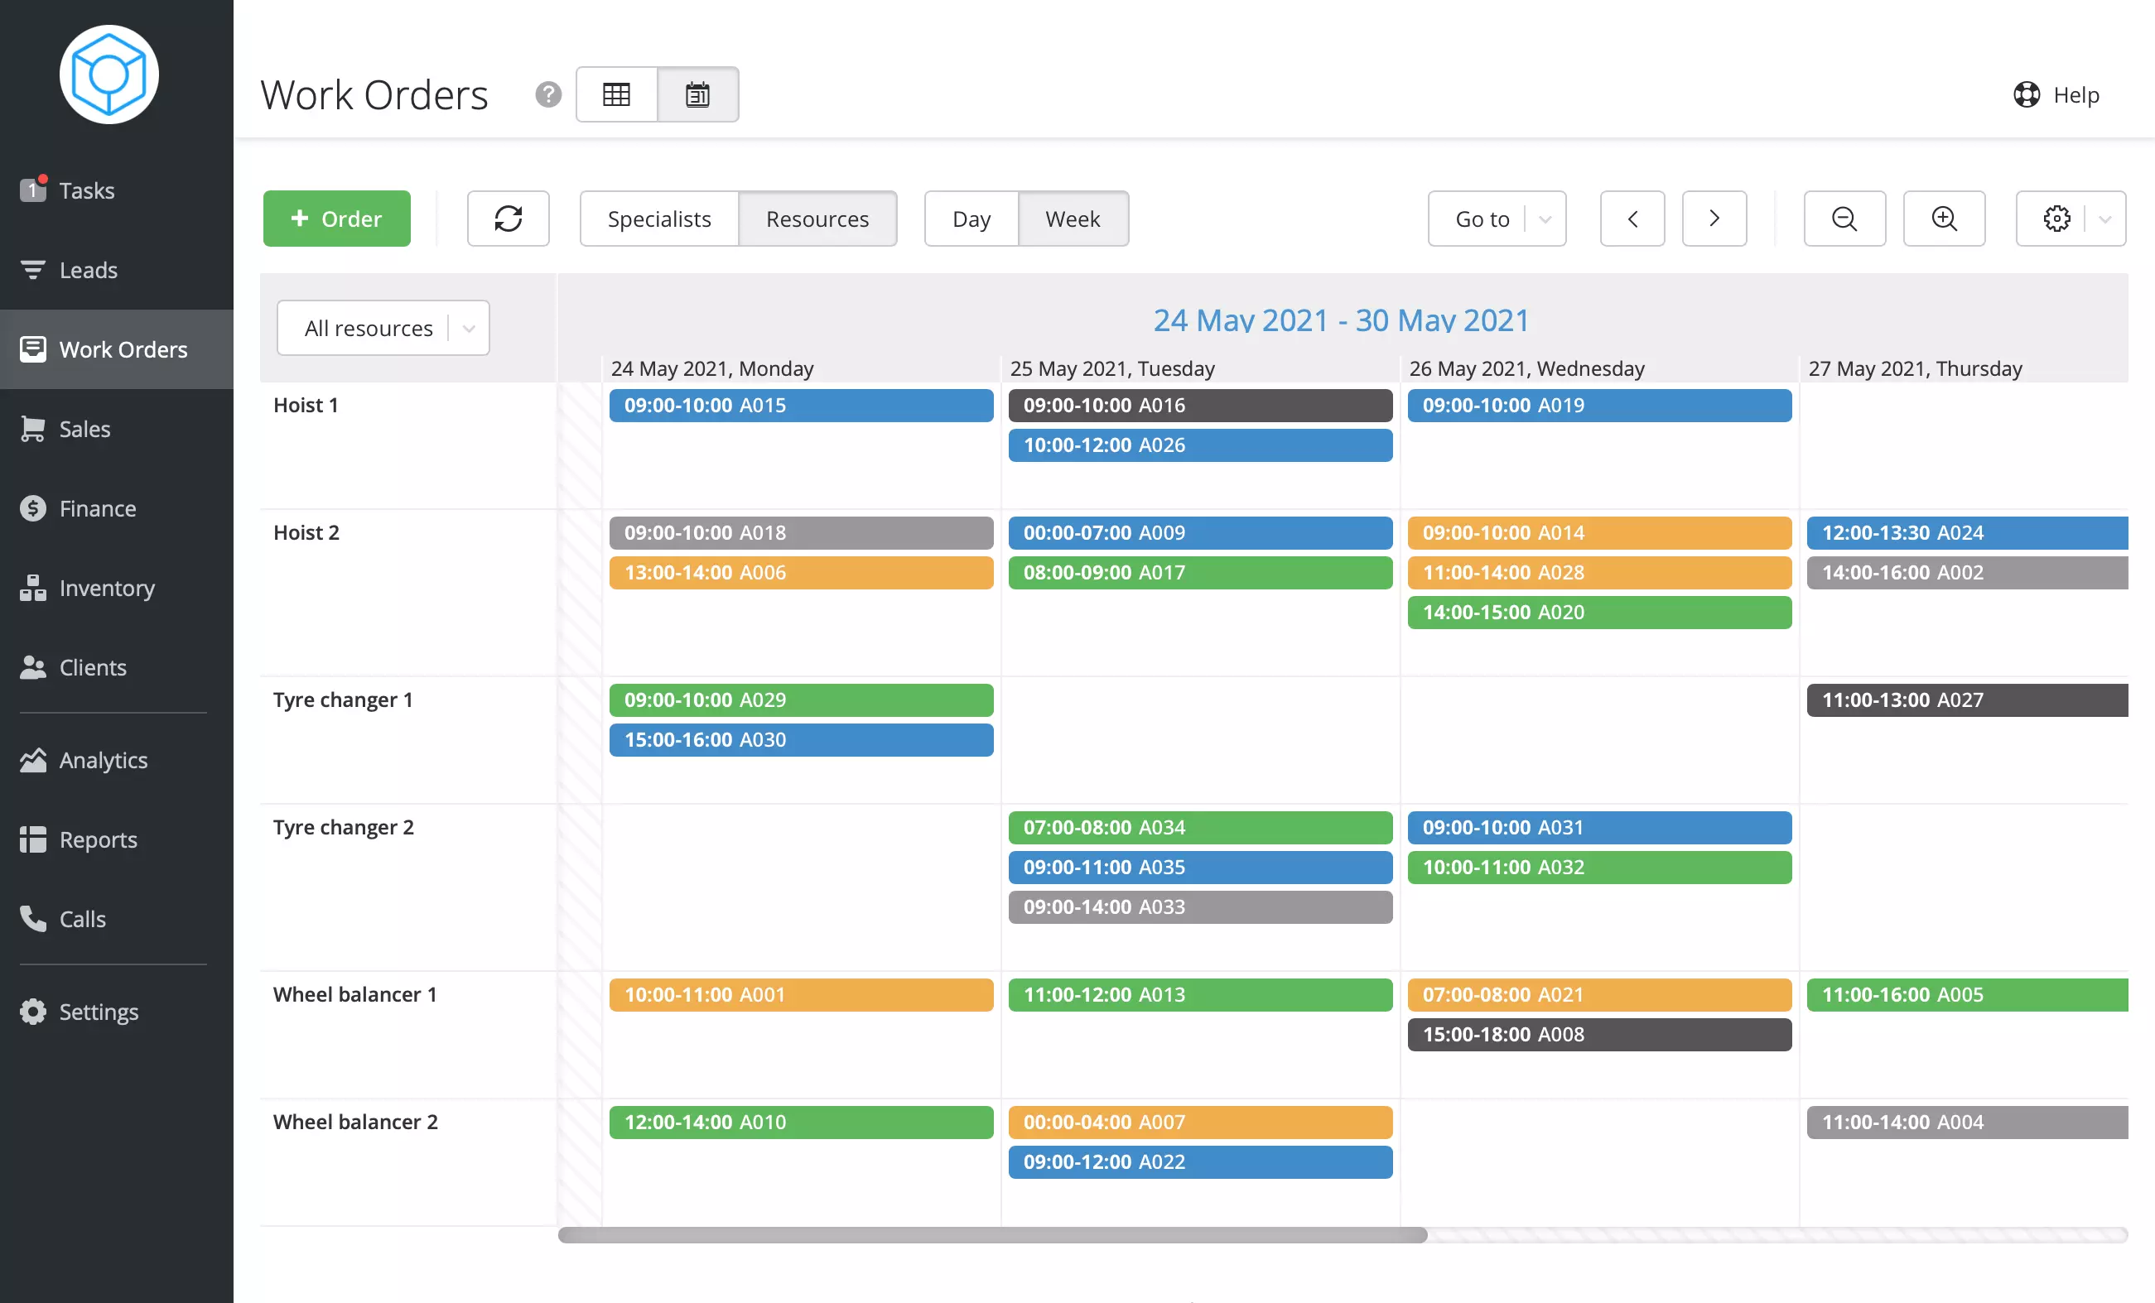The height and width of the screenshot is (1303, 2155).
Task: Open blue order A031
Action: (x=1599, y=828)
